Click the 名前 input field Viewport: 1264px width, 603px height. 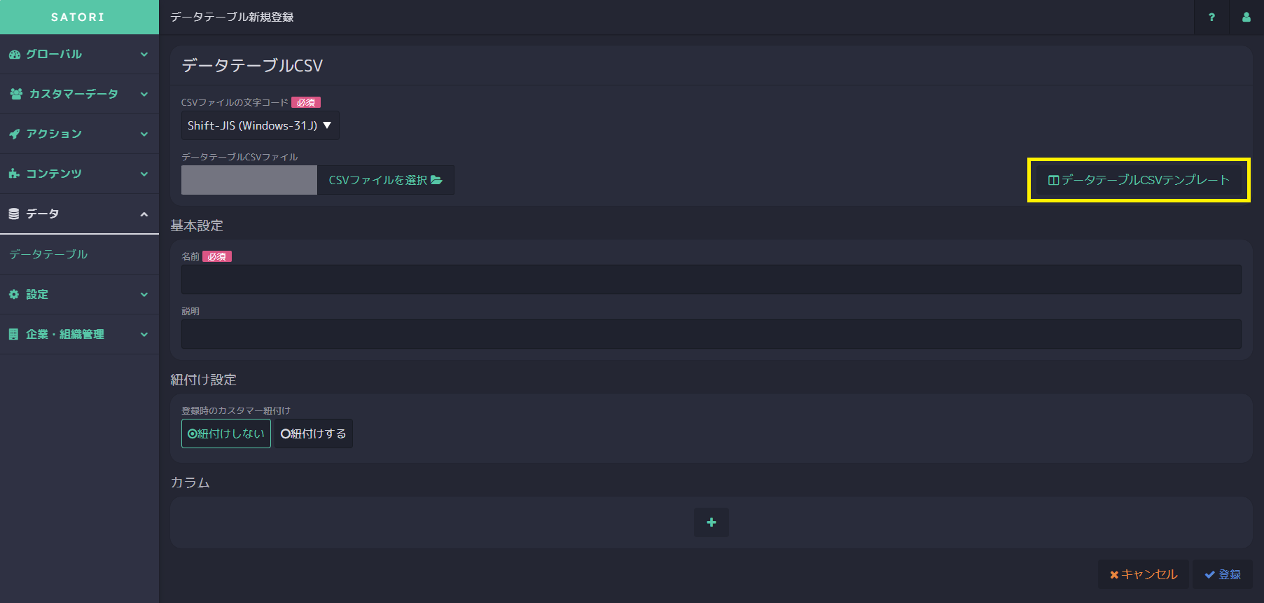coord(711,279)
